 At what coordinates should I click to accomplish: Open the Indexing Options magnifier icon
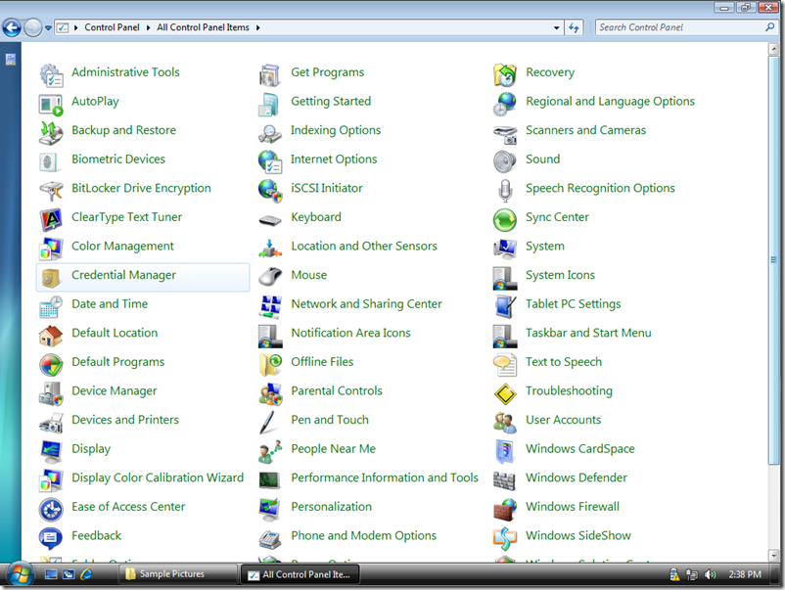tap(270, 133)
